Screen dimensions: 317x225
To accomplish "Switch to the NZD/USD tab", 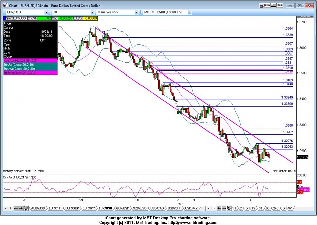I will 139,208.
